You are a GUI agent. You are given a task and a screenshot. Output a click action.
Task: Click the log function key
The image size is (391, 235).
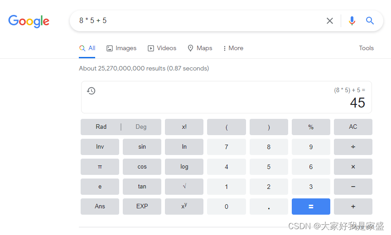[x=184, y=167]
